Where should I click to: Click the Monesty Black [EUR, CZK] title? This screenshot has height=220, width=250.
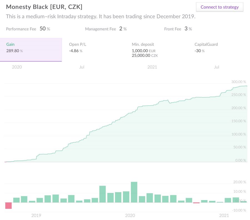[x=44, y=7]
